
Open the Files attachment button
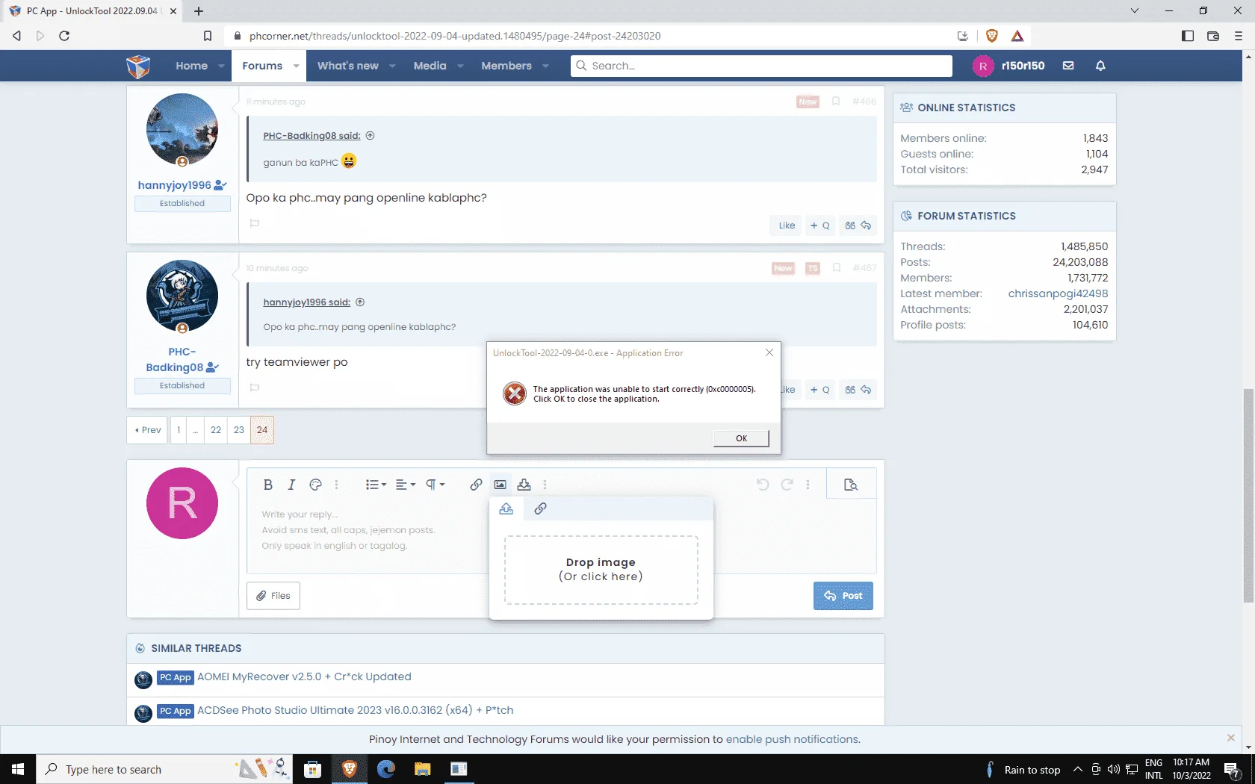(x=273, y=596)
